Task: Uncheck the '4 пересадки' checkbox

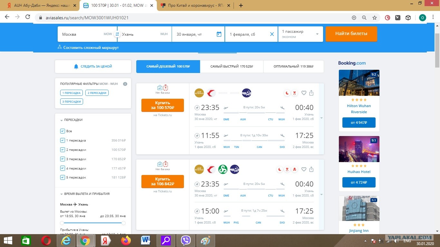Action: pos(62,168)
